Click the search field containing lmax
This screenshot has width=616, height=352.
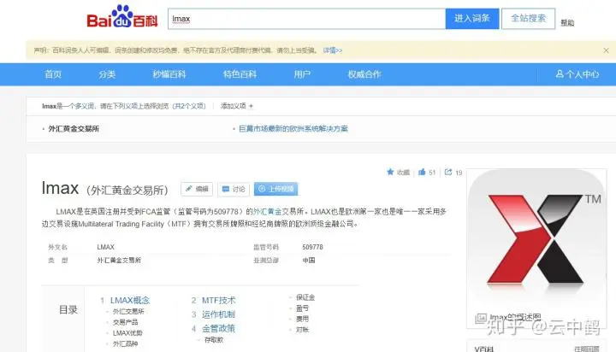point(306,19)
